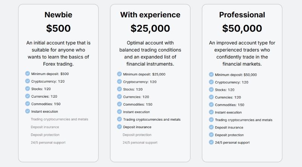Click the $500 price on Newbie card

click(58, 28)
